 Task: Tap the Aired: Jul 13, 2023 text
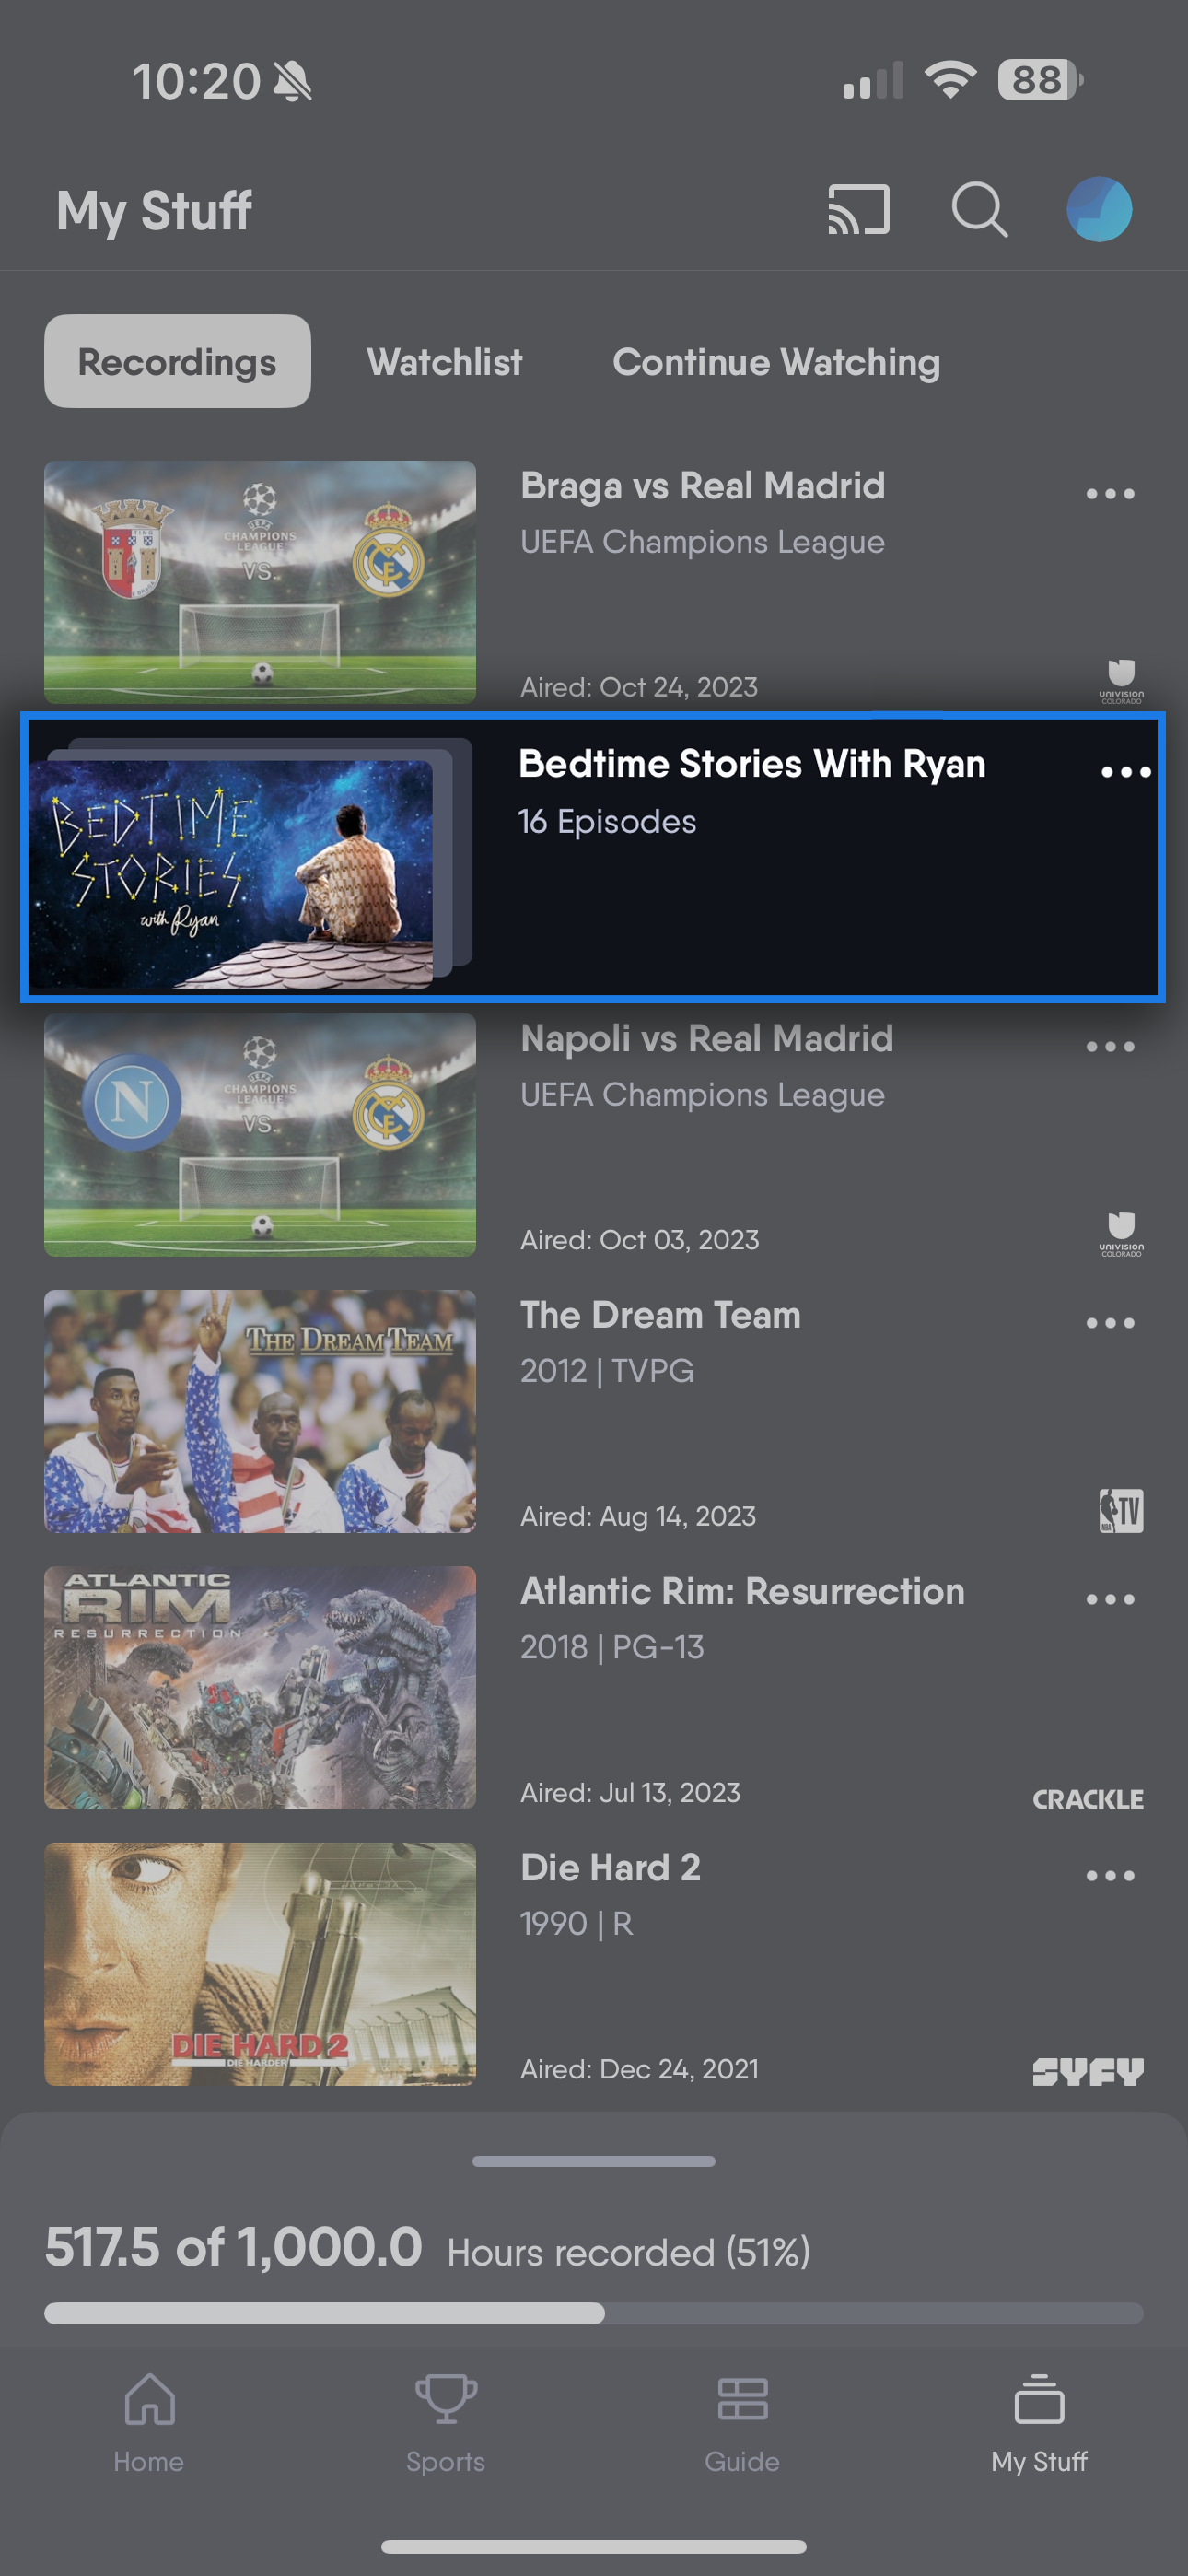630,1793
